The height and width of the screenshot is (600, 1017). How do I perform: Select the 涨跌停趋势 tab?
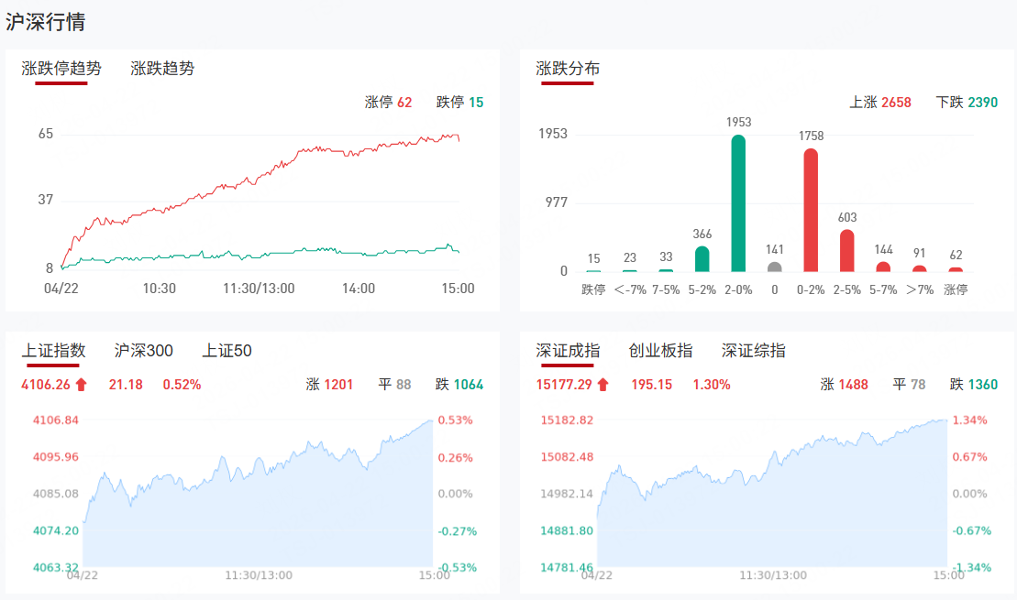coord(61,69)
